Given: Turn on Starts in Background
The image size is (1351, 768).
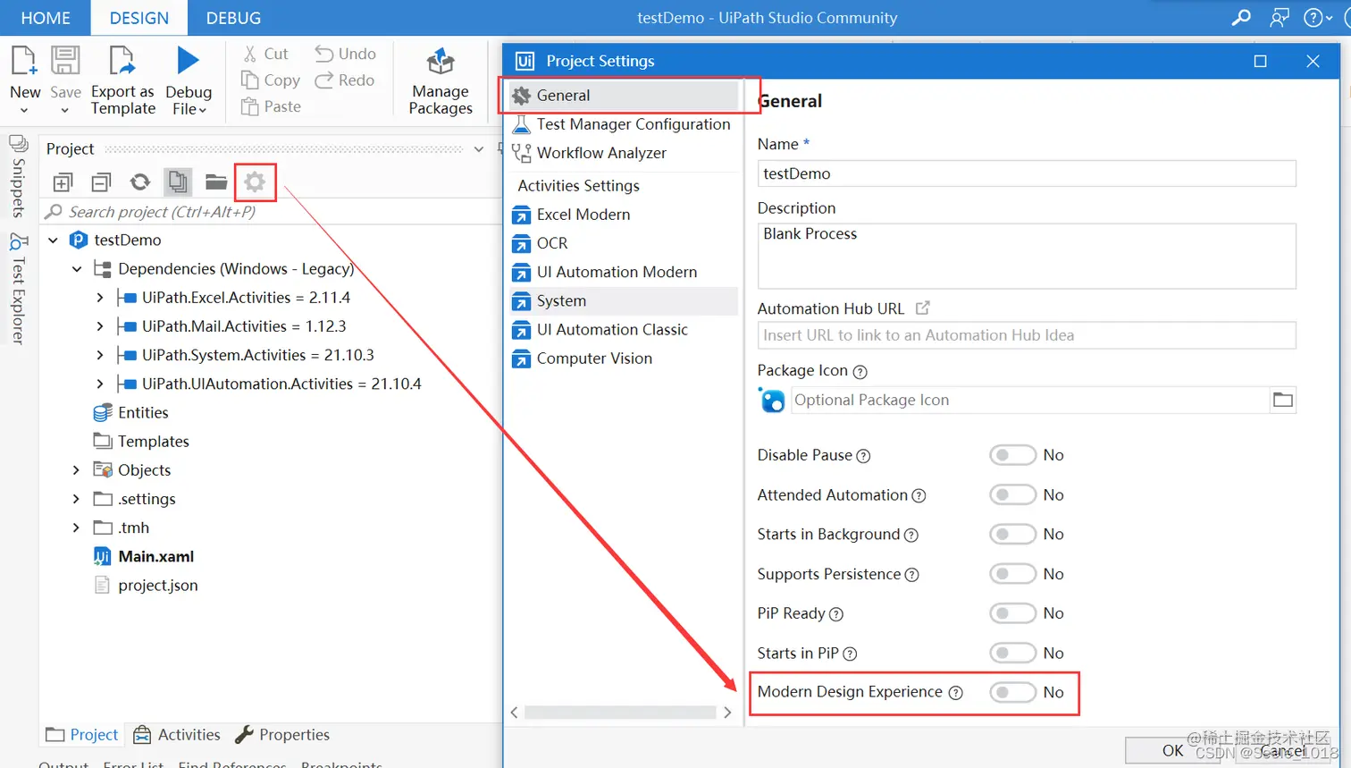Looking at the screenshot, I should pyautogui.click(x=1012, y=534).
